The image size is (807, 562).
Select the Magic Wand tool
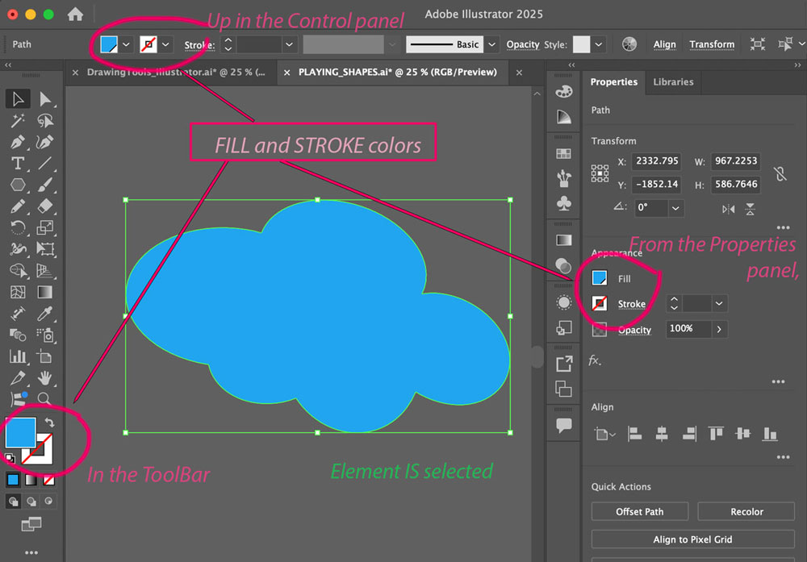coord(18,121)
